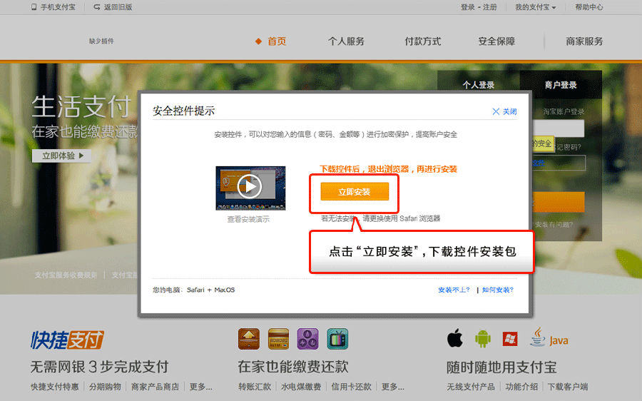Play the installation demo video
642x401 pixels.
click(x=250, y=187)
